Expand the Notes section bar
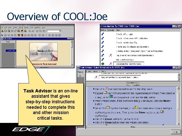The image size is (182, 136). coord(133,127)
